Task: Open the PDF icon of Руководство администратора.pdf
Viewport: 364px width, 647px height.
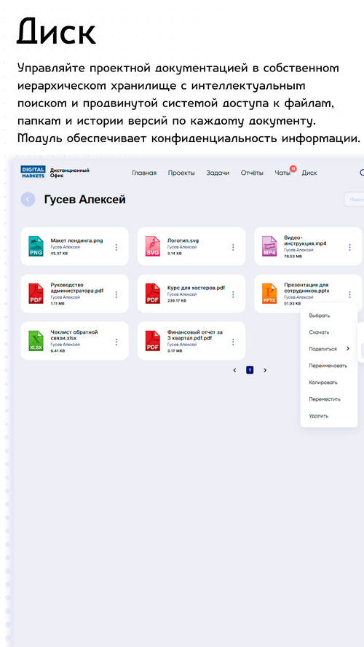Action: tap(36, 294)
